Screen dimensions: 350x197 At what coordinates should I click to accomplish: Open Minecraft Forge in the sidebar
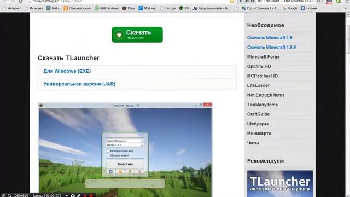coord(264,57)
